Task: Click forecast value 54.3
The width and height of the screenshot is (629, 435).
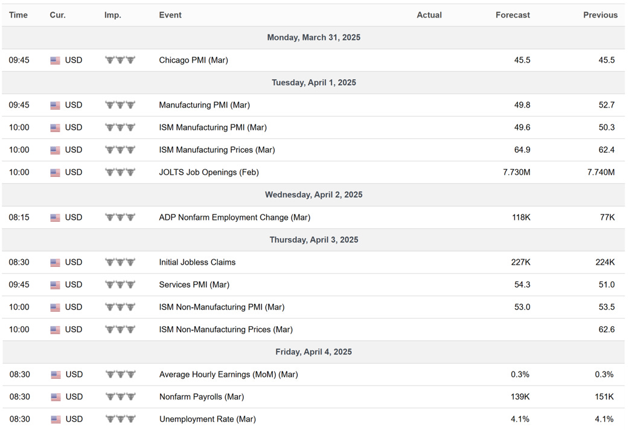Action: [522, 285]
